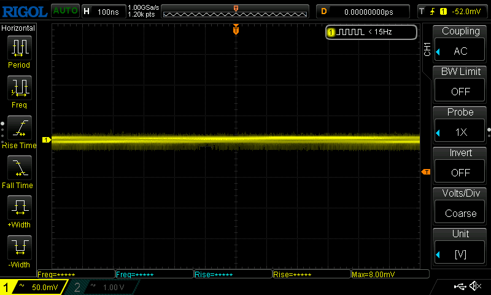Screen dimensions: 491x295
Task: Click the orange trigger position marker atop grid
Action: pyautogui.click(x=236, y=29)
